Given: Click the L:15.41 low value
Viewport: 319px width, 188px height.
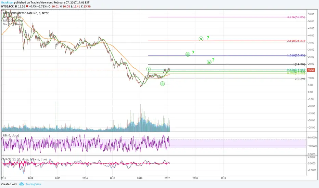Looking at the screenshot, I should (x=75, y=6).
